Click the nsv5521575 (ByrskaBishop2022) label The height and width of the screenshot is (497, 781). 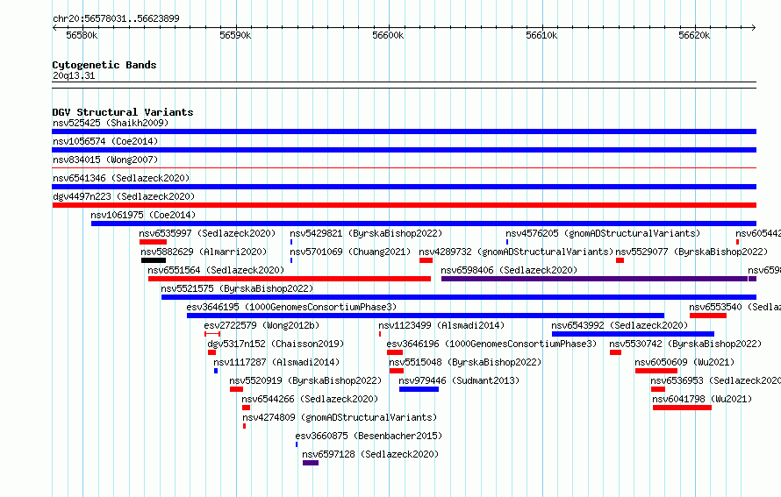point(237,288)
